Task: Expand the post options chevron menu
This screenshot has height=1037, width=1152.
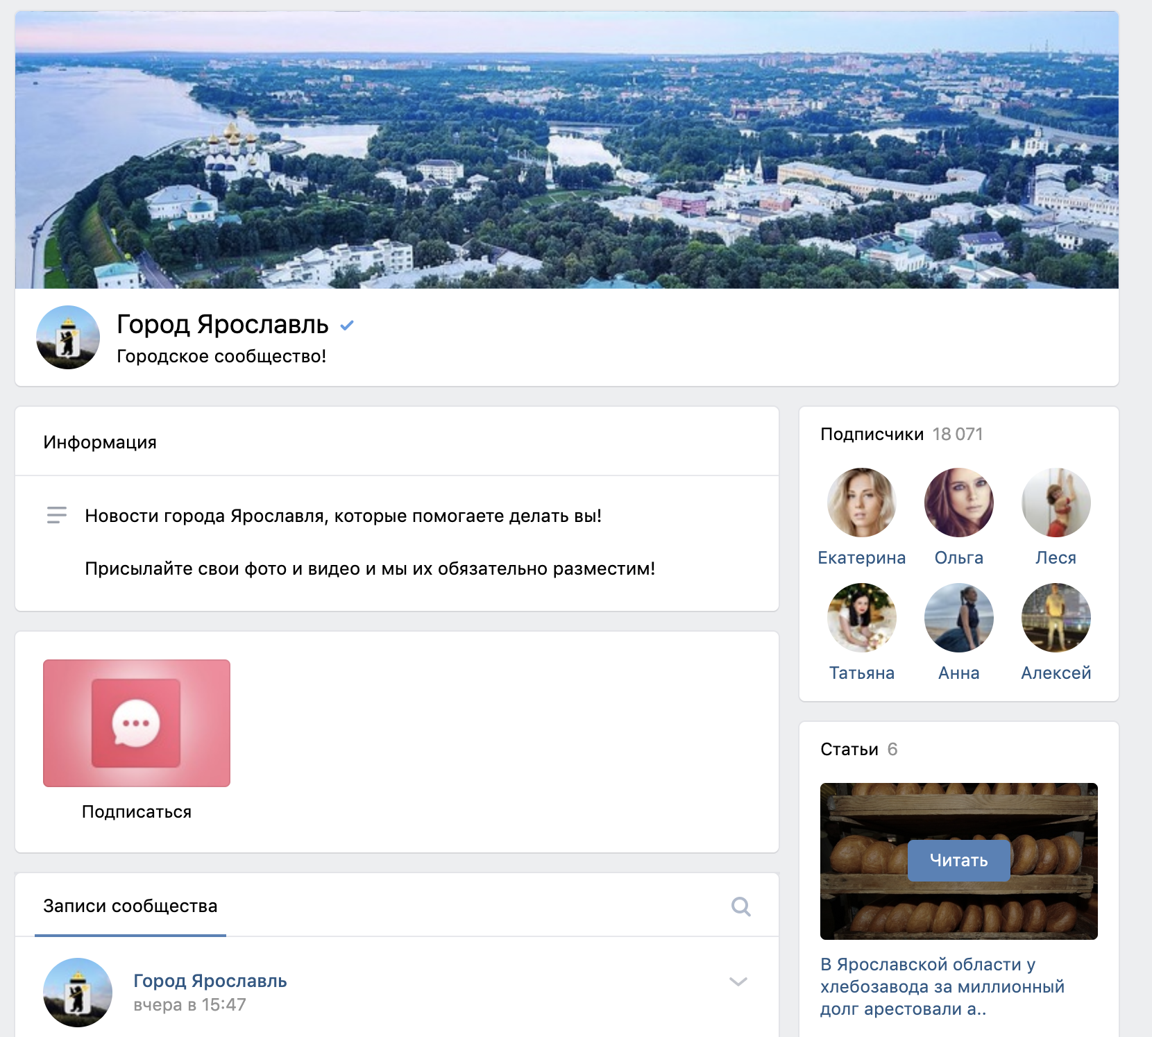Action: (738, 981)
